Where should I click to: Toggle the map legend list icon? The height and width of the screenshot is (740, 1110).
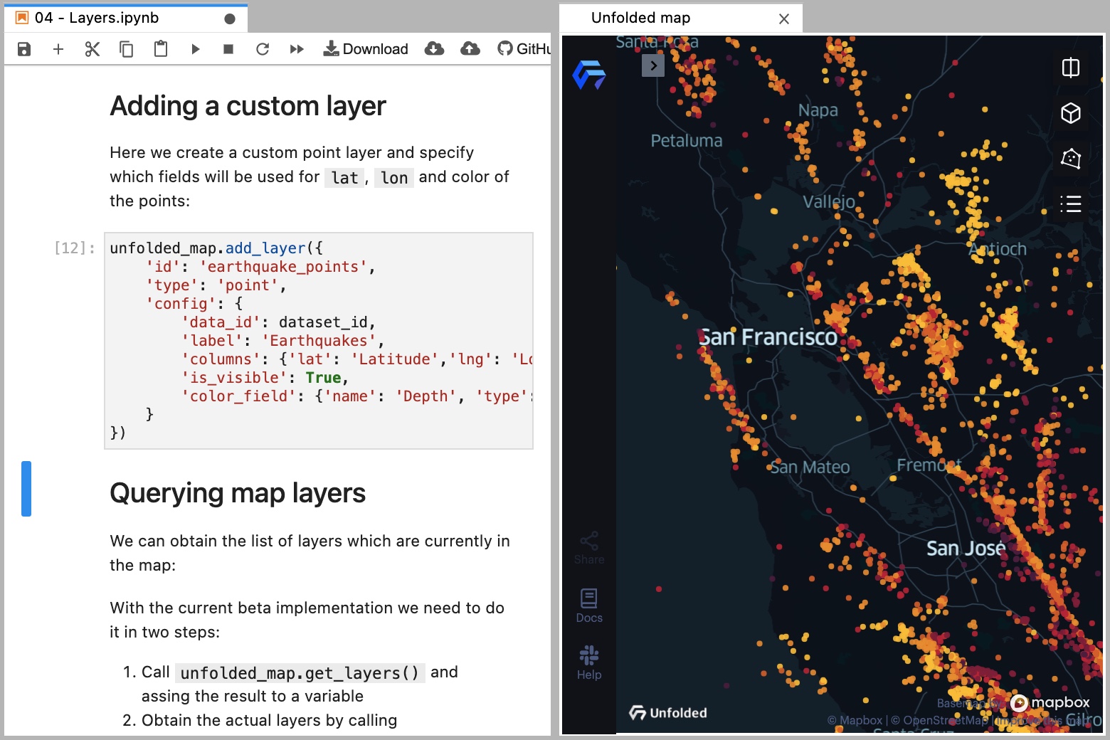click(1071, 204)
